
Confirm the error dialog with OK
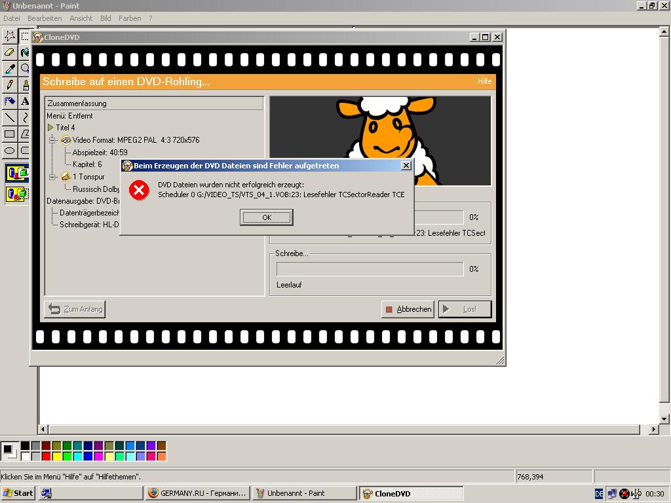coord(267,217)
